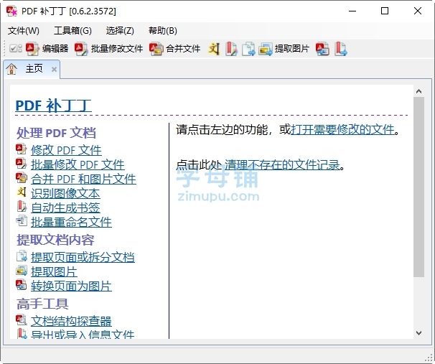Open the 选择(Z) menu

point(120,31)
